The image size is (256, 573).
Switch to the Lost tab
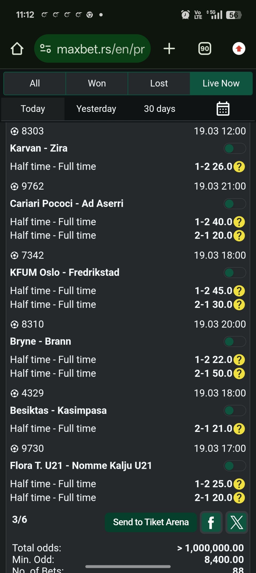click(159, 83)
